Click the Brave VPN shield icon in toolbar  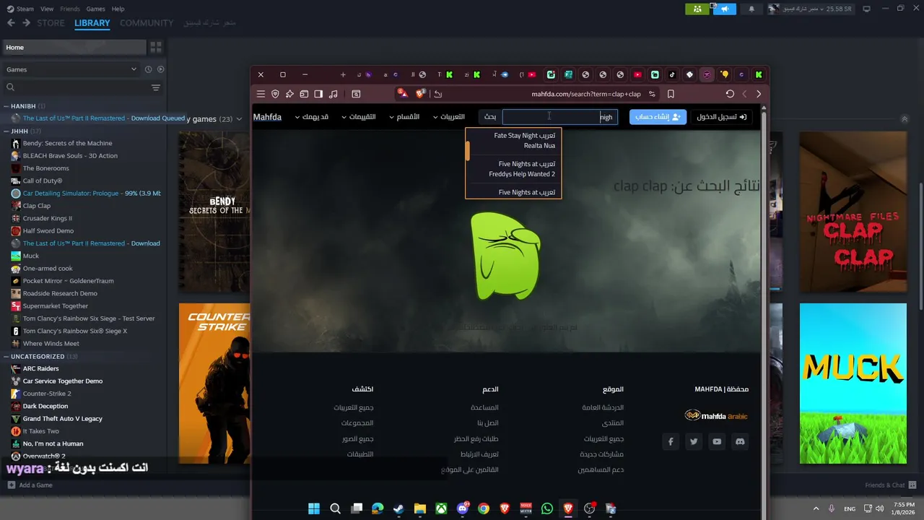point(275,94)
